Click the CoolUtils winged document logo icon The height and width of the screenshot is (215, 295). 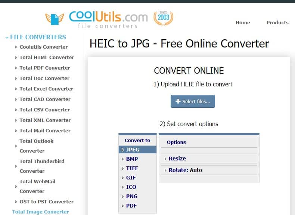coord(55,19)
